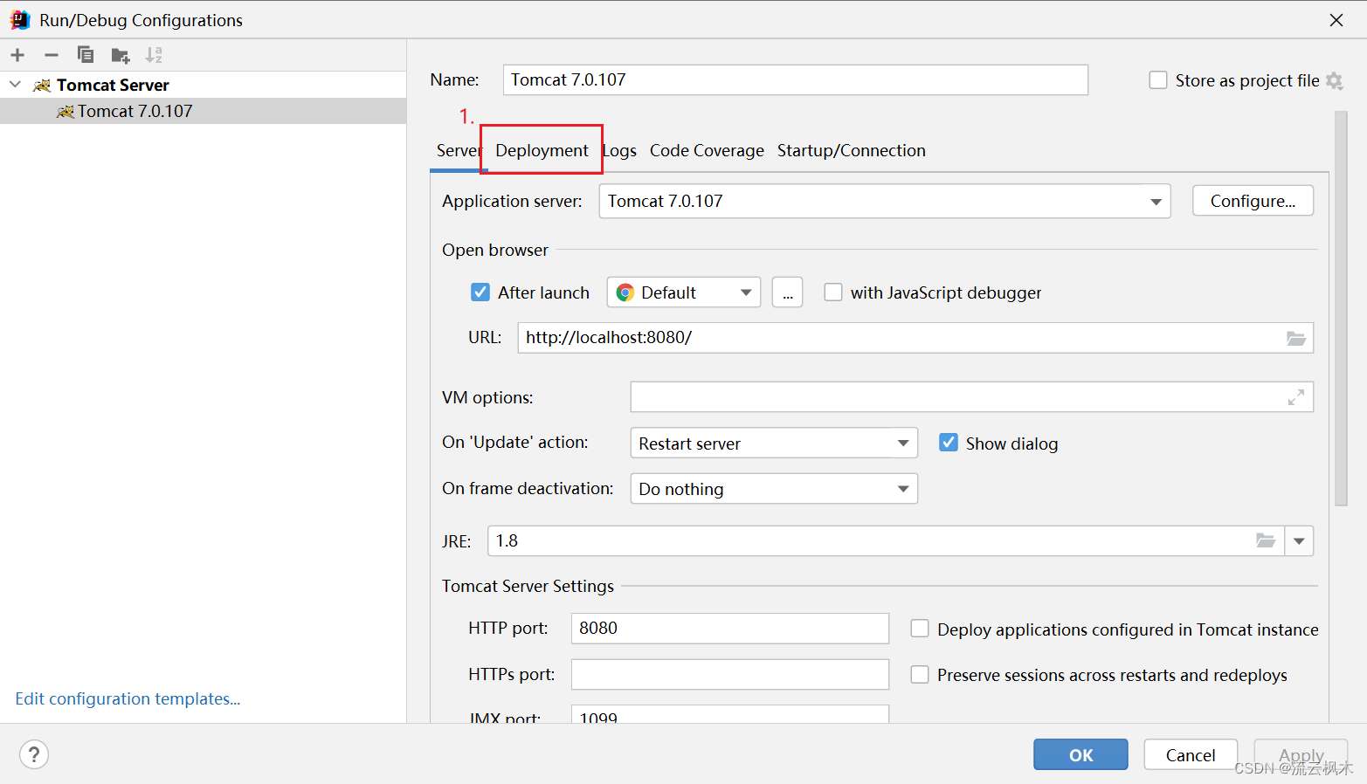Expand the VM options field
The image size is (1367, 784).
point(1296,397)
